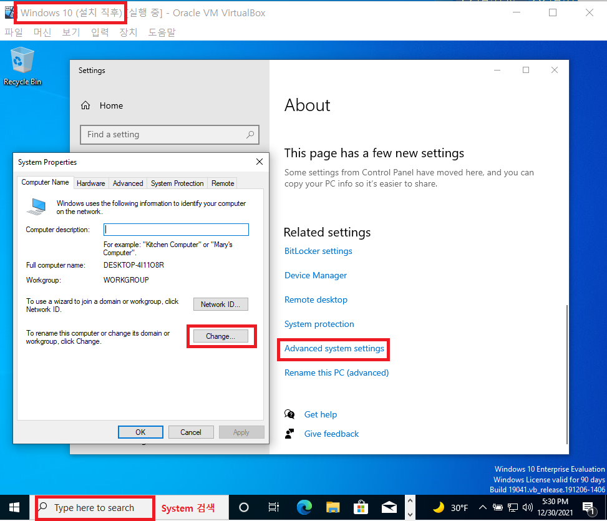
Task: Open Cortana circle icon on taskbar
Action: point(244,507)
